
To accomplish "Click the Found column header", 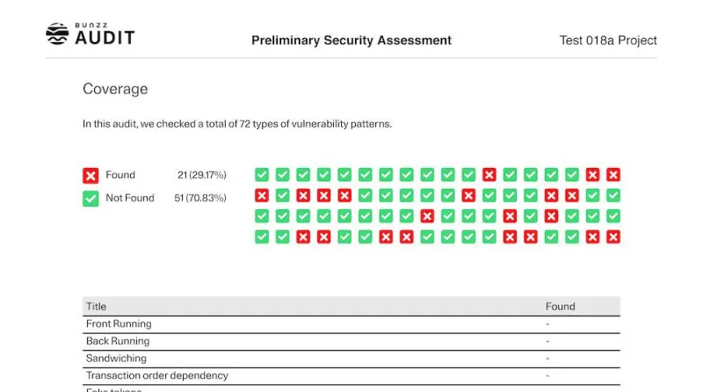I will pos(560,307).
